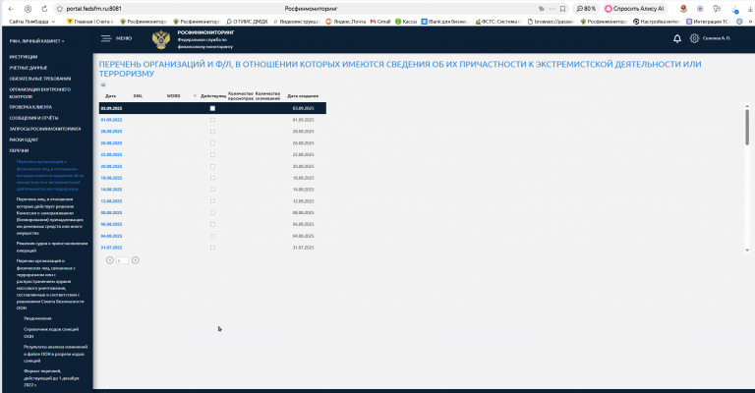Image resolution: width=755 pixels, height=393 pixels.
Task: Open Уведомления sidebar item
Action: (x=37, y=318)
